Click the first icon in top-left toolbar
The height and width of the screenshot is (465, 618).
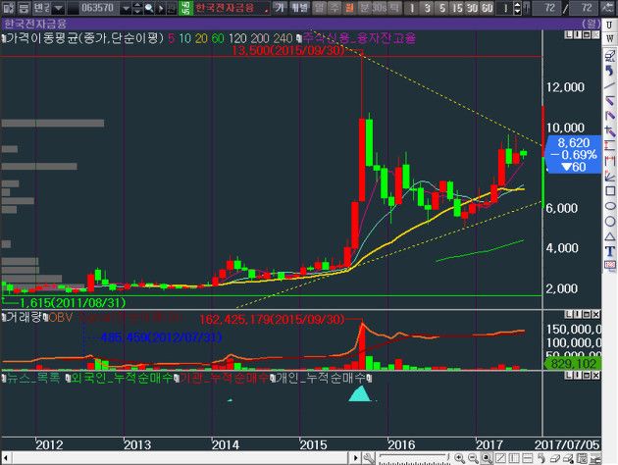[8, 8]
